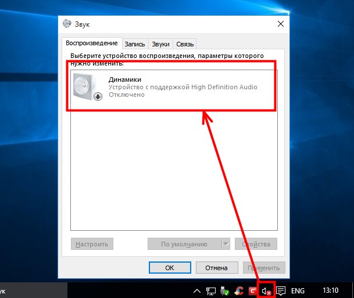
Task: Open the По умолчанию dropdown arrow
Action: point(226,244)
